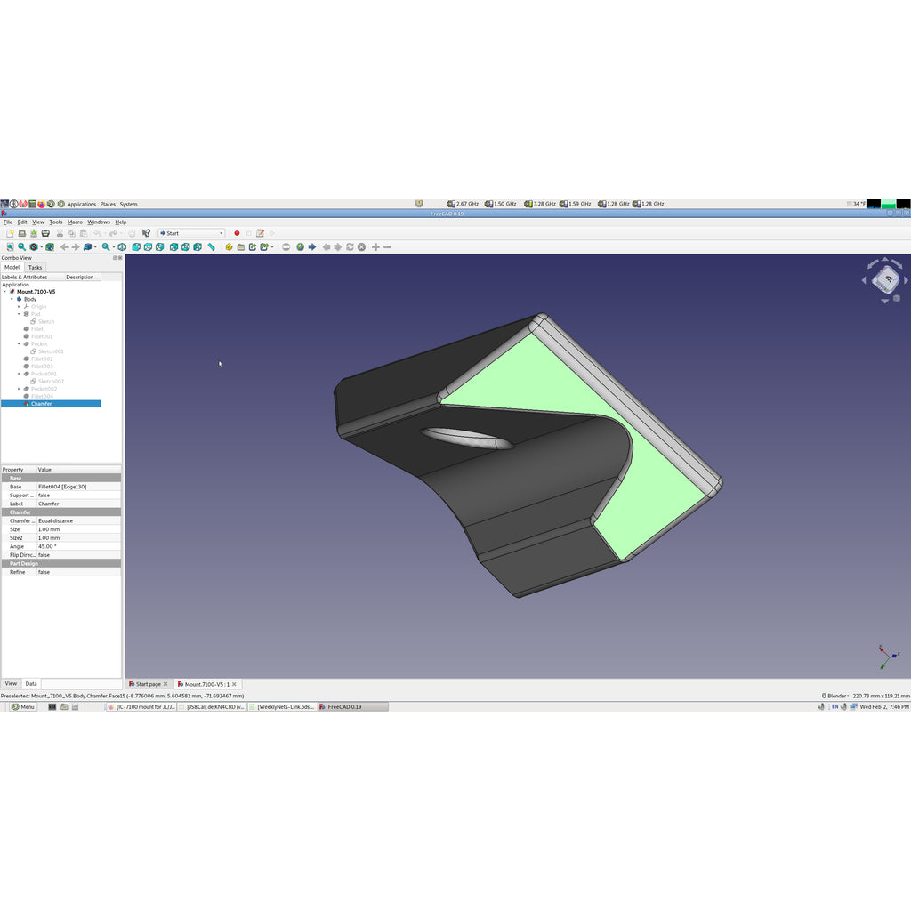
Task: Click Fit All view icon
Action: pyautogui.click(x=10, y=247)
